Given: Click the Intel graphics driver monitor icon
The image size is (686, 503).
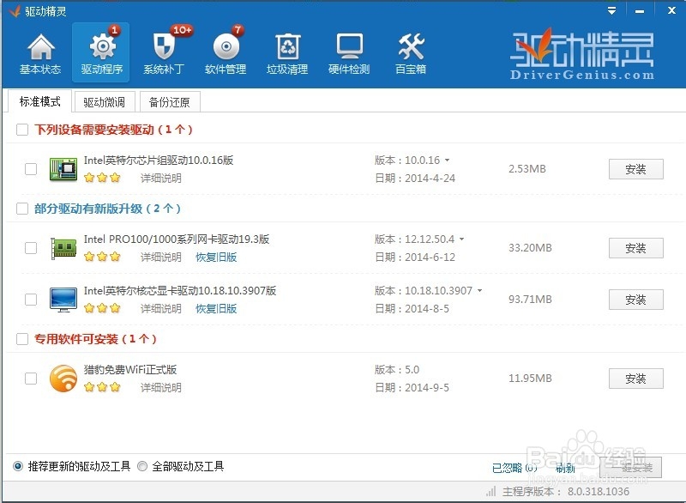Looking at the screenshot, I should [63, 300].
